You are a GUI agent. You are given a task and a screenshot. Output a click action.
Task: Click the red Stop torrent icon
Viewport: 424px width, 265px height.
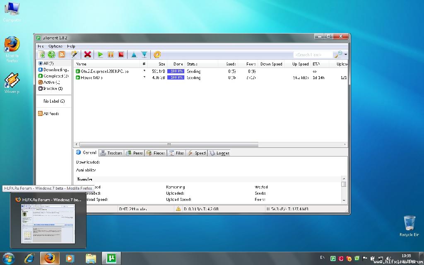pos(121,55)
